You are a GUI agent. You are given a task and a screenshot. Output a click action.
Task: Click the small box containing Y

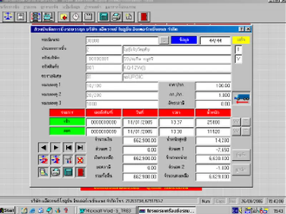coord(238,59)
